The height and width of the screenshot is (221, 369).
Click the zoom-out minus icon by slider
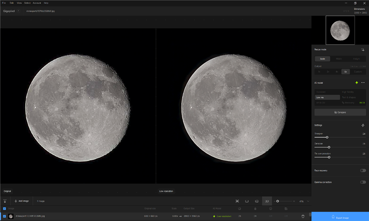coord(274,201)
